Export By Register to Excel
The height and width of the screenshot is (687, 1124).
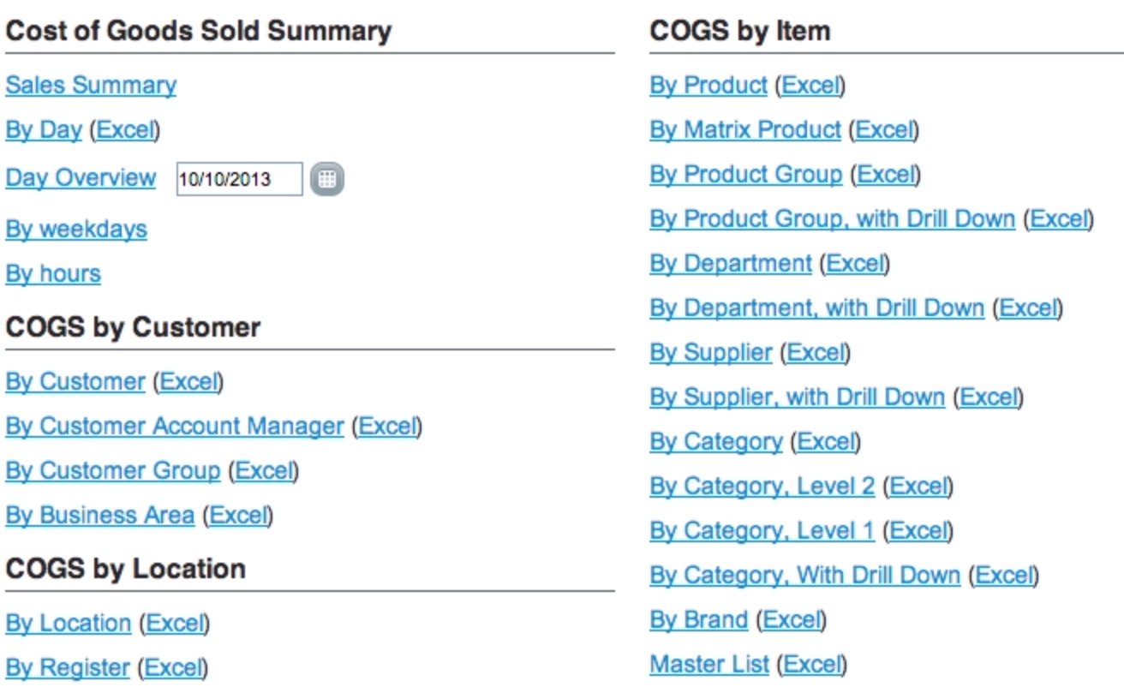[x=174, y=667]
